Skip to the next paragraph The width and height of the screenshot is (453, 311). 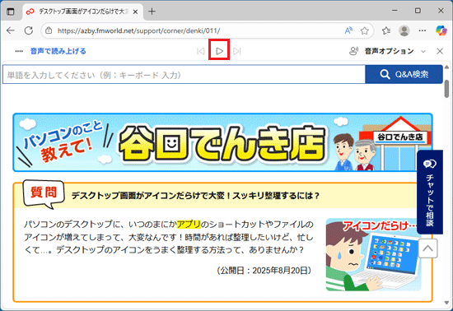[x=237, y=51]
